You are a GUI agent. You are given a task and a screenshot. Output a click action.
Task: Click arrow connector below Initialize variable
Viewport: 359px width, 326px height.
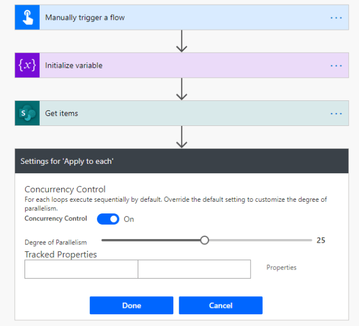tap(182, 89)
